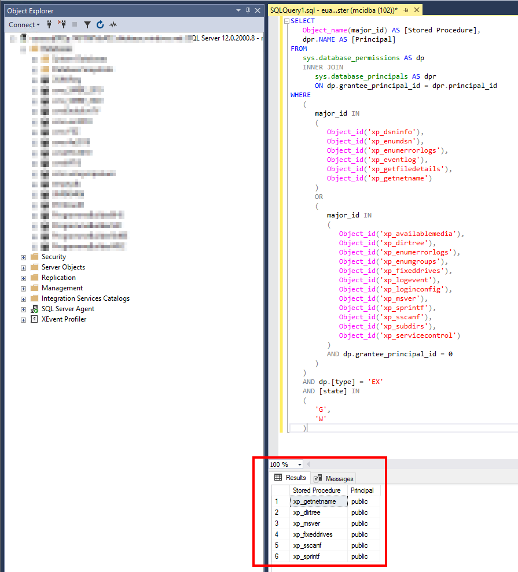Select the xp_msver result cell
Viewport: 518px width, 572px height.
click(319, 523)
